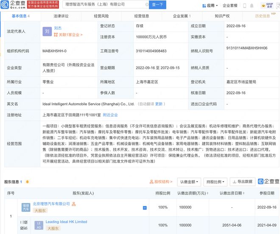The image size is (280, 234).
Task: Click the company name search input field
Action: point(105,5)
